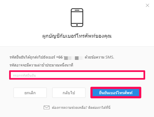
Task: Click the phone illustration's blank screen area
Action: (x=77, y=18)
